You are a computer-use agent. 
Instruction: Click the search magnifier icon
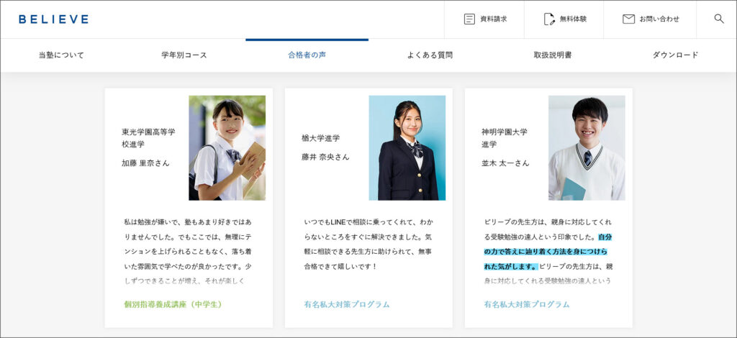pos(719,19)
